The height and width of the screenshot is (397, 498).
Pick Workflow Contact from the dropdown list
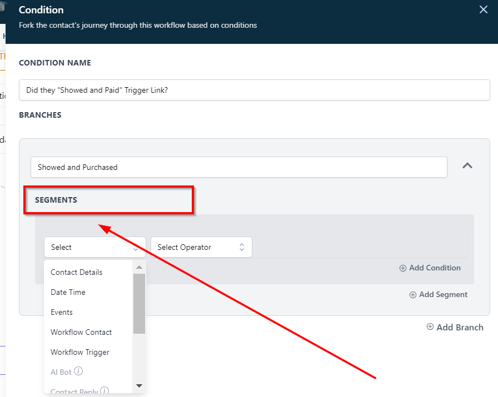[x=81, y=332]
